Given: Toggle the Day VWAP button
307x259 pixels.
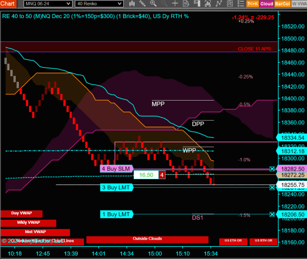Looking at the screenshot, I should coord(22,213).
